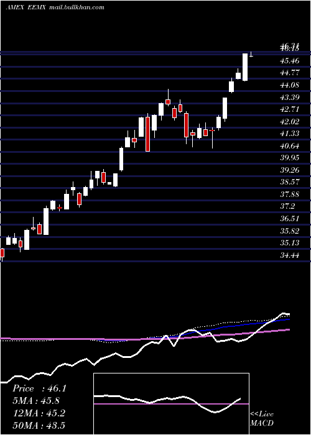Screen dimensions: 311x435
Task: Click the 35.13 price level label
Action: (290, 243)
